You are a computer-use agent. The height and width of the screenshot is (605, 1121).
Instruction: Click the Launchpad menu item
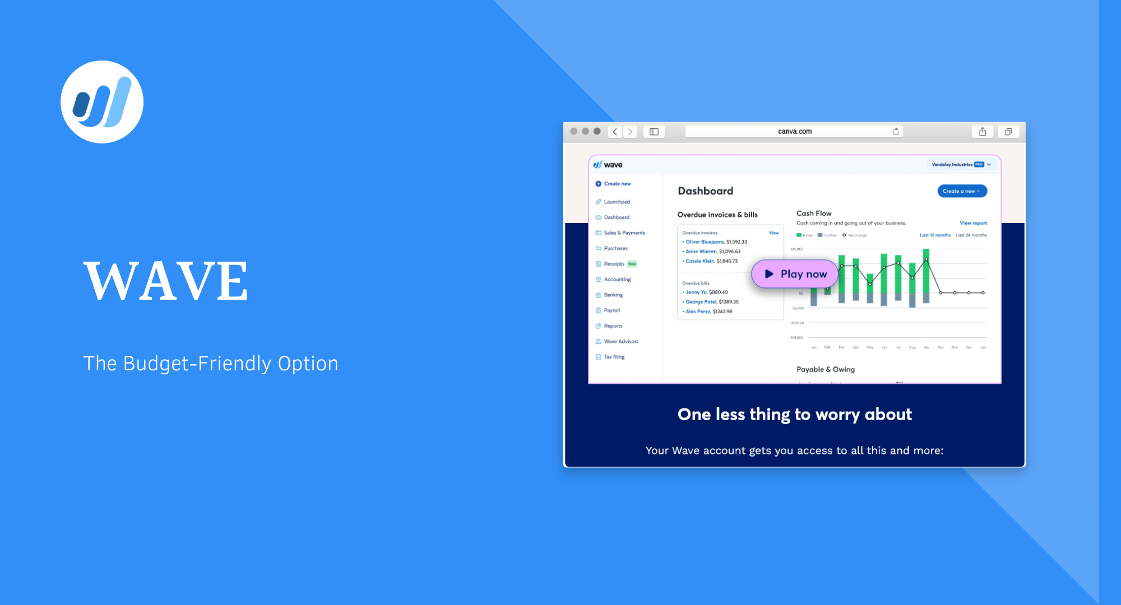click(x=614, y=201)
